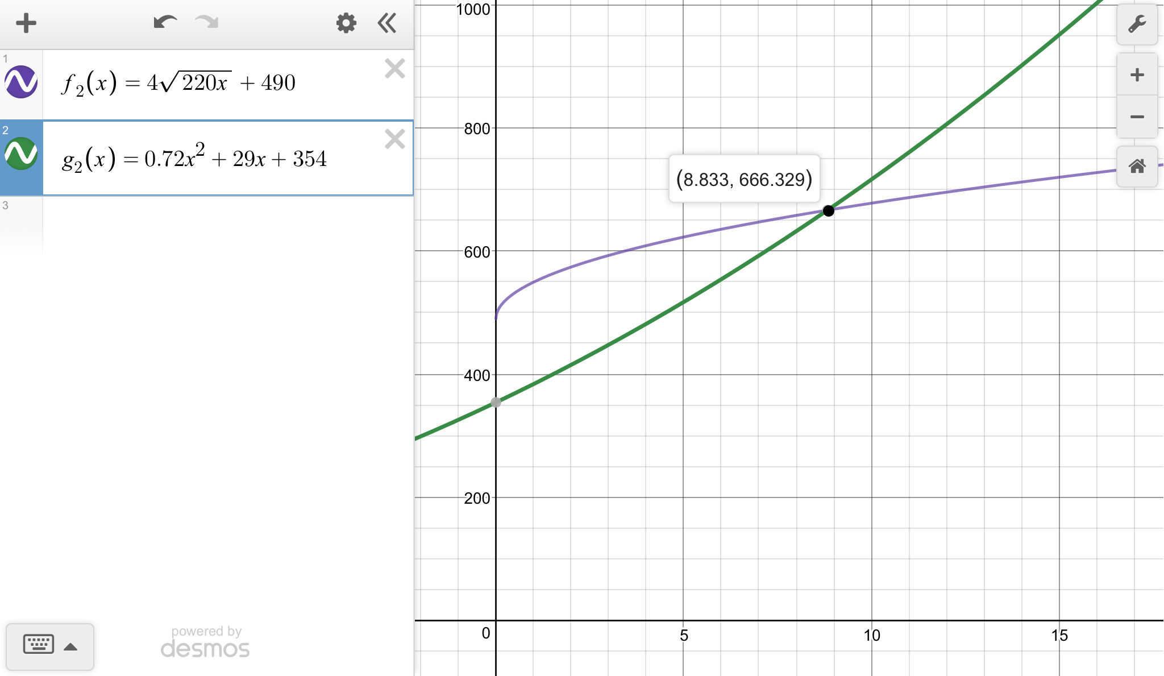Open the powered by Desmos link
Screen dimensions: 1164x676
(205, 642)
